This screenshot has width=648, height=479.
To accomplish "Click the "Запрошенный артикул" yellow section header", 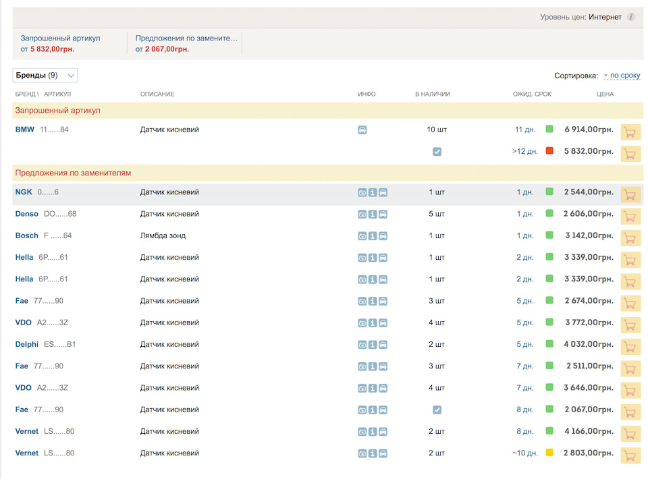I will 328,110.
